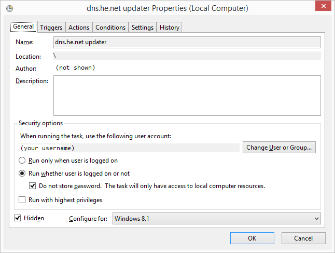Switch to the General tab
The height and width of the screenshot is (253, 335).
(x=23, y=26)
